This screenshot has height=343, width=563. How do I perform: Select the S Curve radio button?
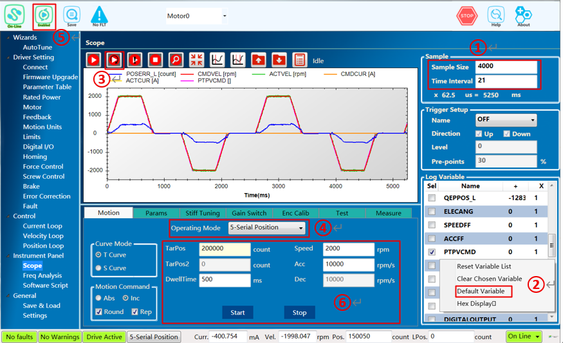pyautogui.click(x=98, y=268)
